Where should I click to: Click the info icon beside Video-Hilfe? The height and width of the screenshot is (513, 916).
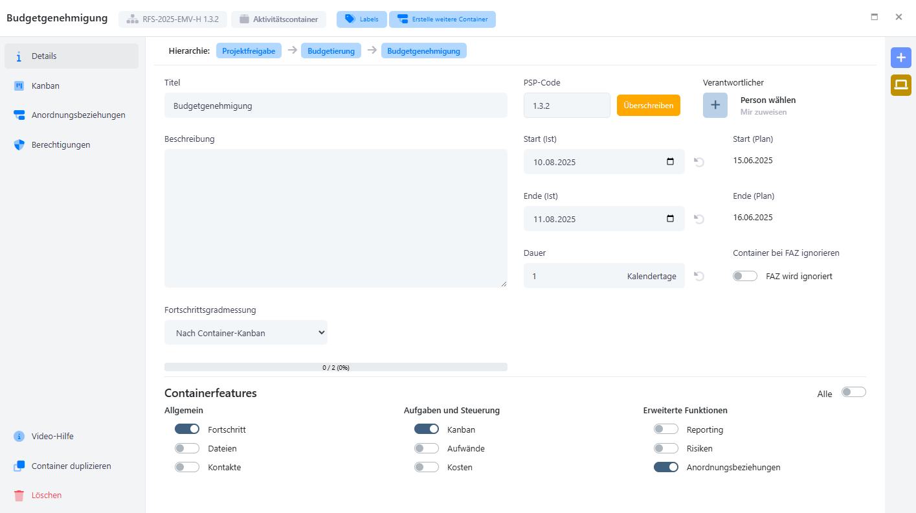point(19,437)
